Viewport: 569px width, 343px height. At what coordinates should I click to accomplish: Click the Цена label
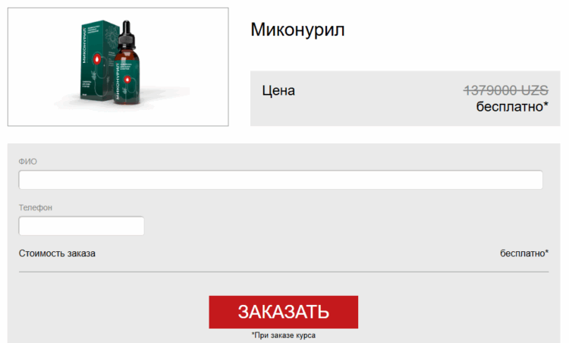point(278,90)
